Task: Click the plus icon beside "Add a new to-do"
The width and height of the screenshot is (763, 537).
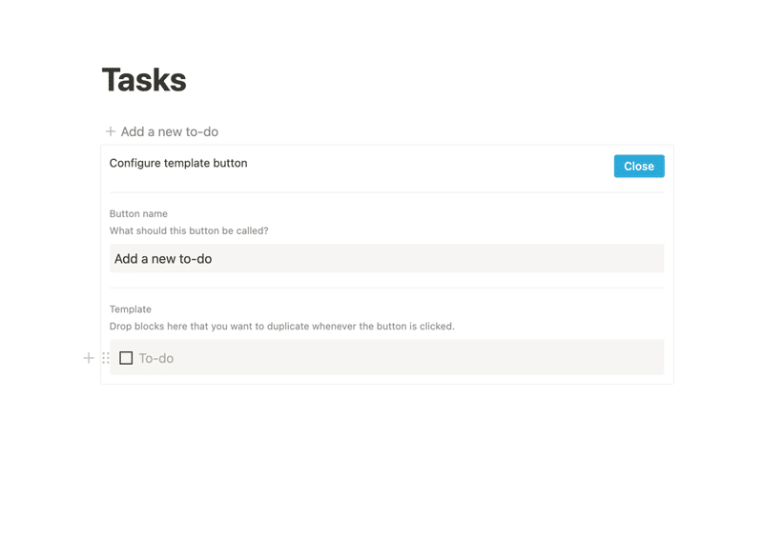Action: [x=111, y=131]
